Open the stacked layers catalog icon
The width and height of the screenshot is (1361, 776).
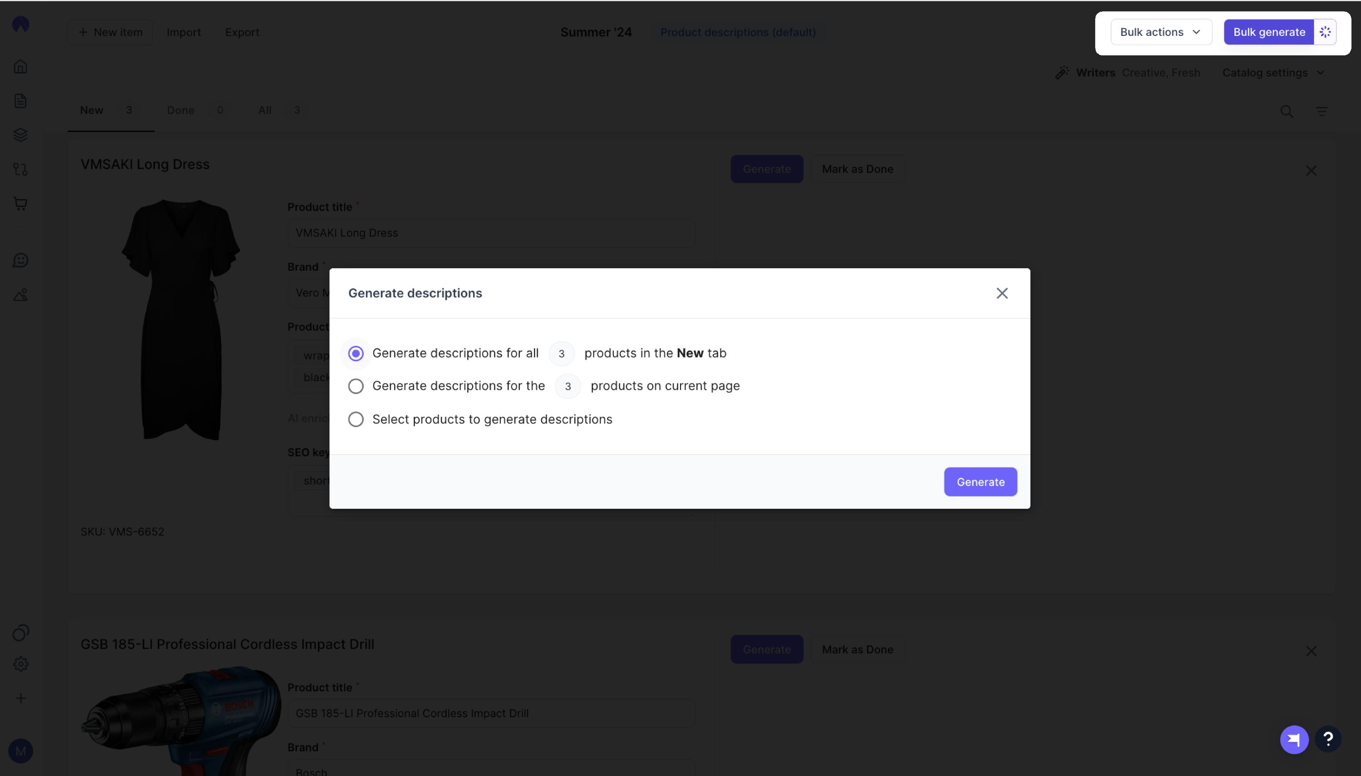coord(20,135)
